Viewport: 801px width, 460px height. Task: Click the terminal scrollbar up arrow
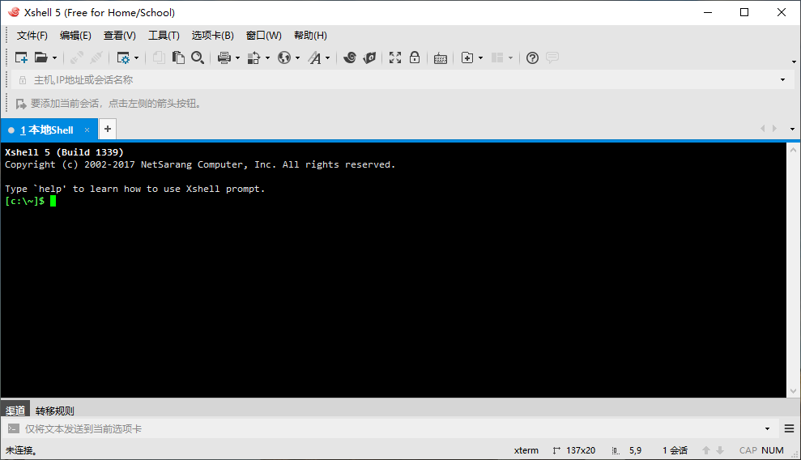tap(793, 150)
